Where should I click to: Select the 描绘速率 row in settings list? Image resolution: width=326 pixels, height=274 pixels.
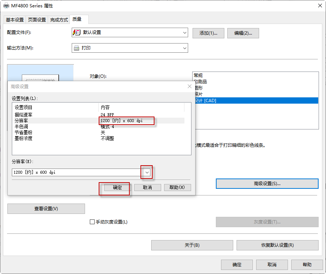pos(99,114)
